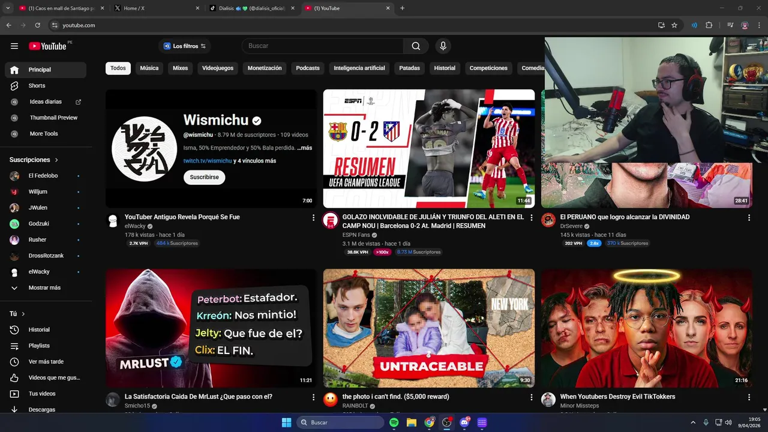Screen dimensions: 768x432
Task: Open options for the photo i can't find
Action: point(531,397)
